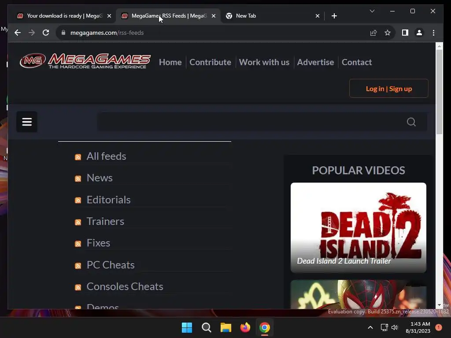This screenshot has height=338, width=451.
Task: Open the Consoles Cheats feed link
Action: [125, 286]
